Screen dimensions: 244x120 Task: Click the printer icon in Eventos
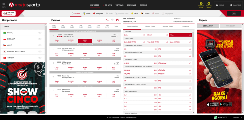tap(117, 20)
